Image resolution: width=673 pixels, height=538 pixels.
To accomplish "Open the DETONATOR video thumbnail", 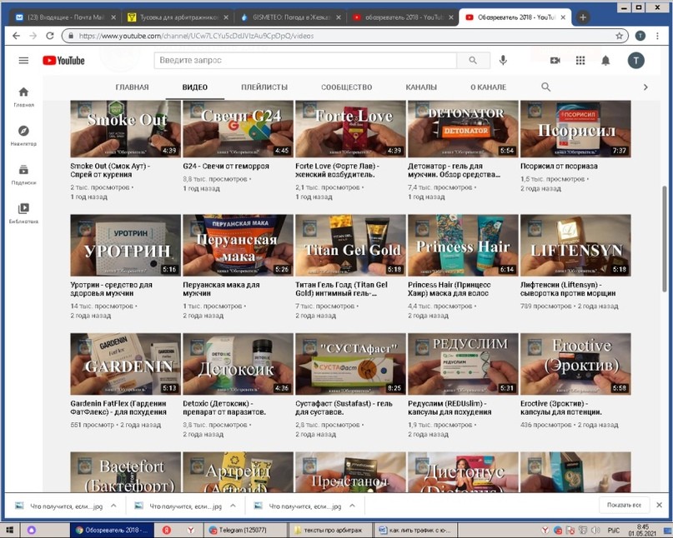I will click(463, 129).
